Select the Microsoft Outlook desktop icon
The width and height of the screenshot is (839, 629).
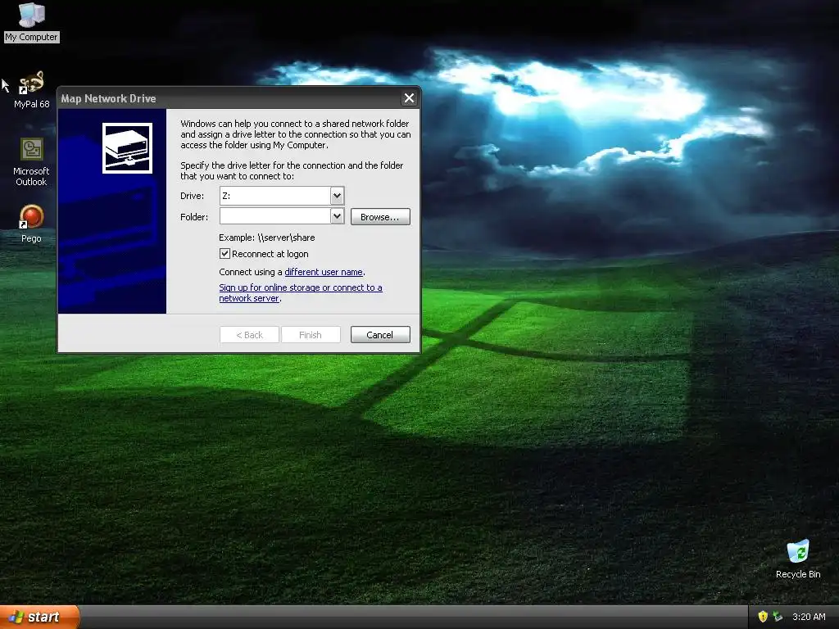(x=32, y=163)
